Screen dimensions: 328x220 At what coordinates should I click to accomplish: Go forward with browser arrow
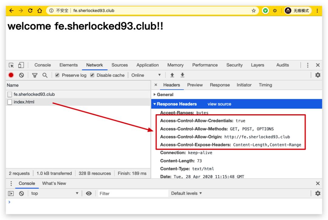[21, 10]
